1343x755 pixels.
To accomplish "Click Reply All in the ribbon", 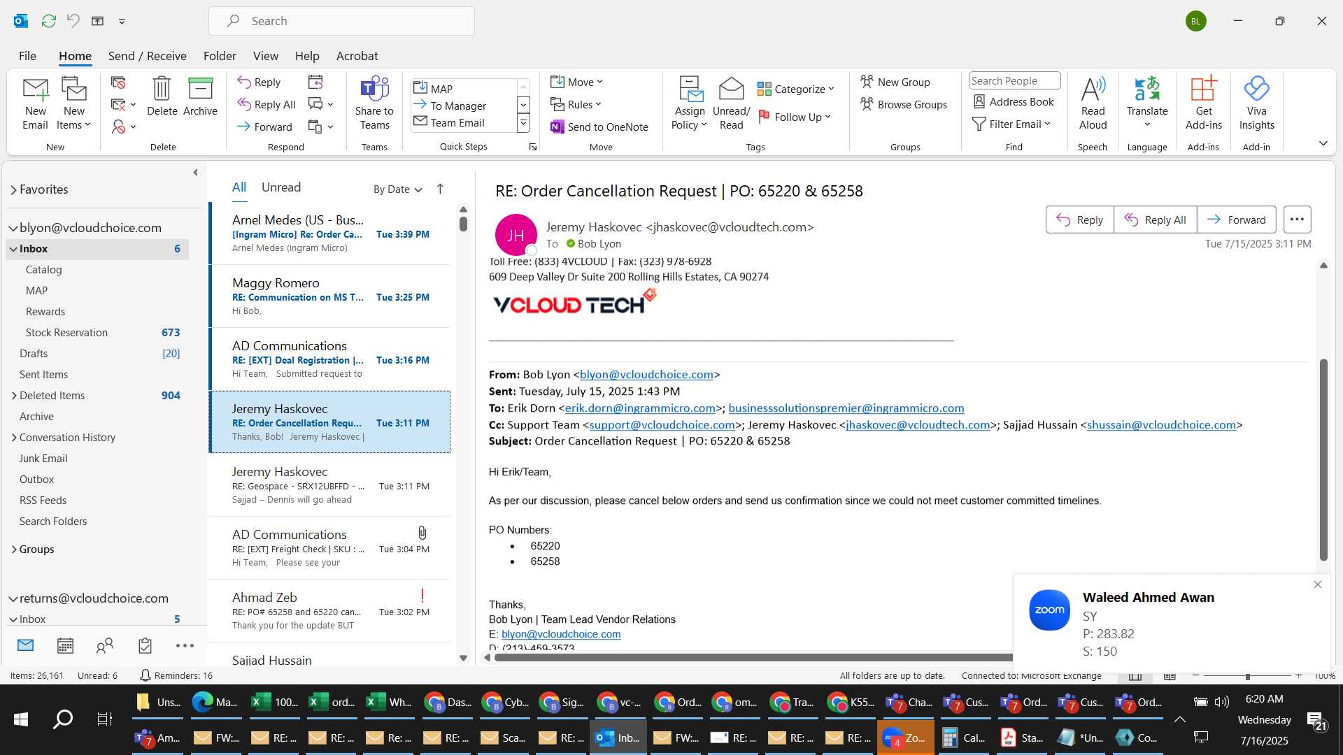I will (x=267, y=104).
